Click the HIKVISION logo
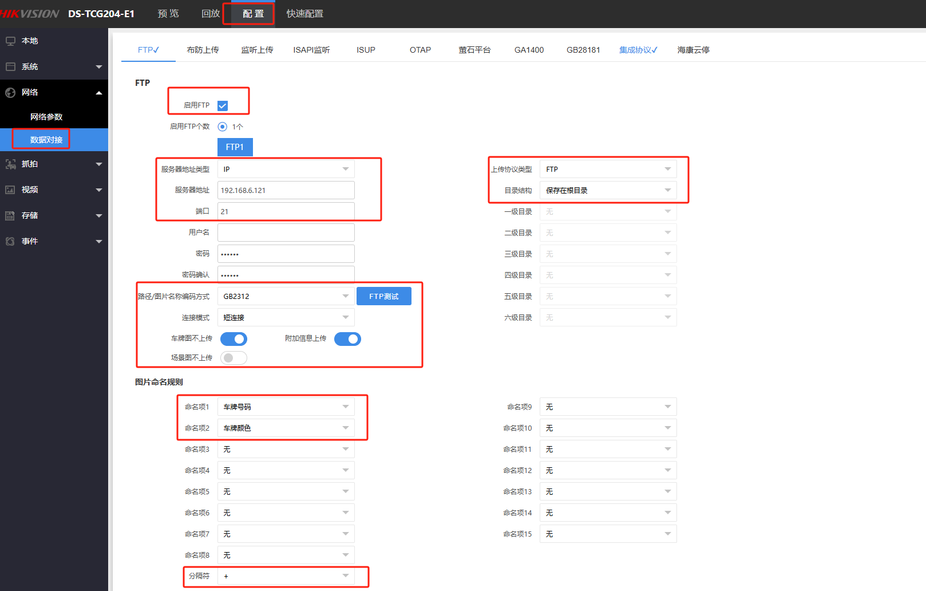 coord(30,14)
